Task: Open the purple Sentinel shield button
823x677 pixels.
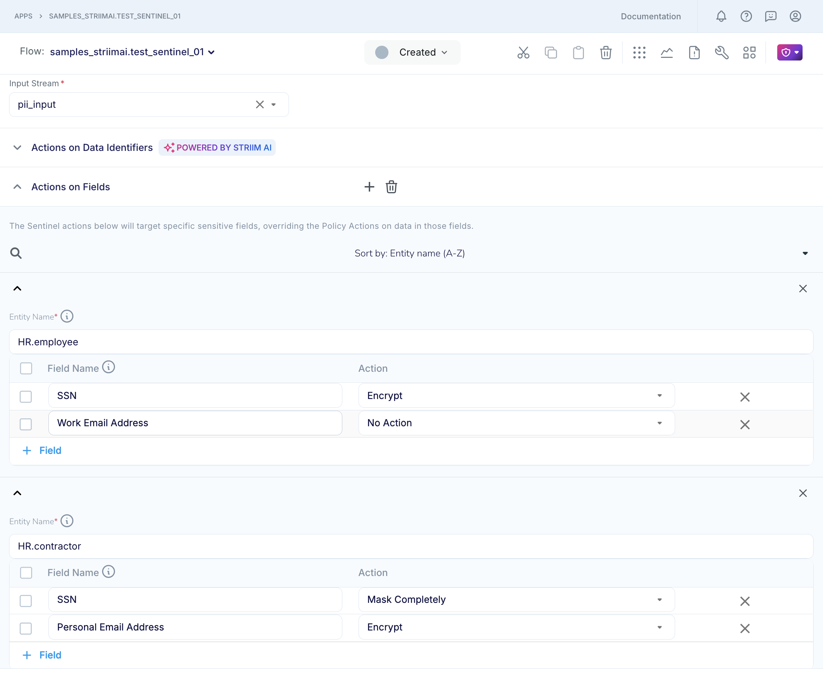Action: [789, 52]
